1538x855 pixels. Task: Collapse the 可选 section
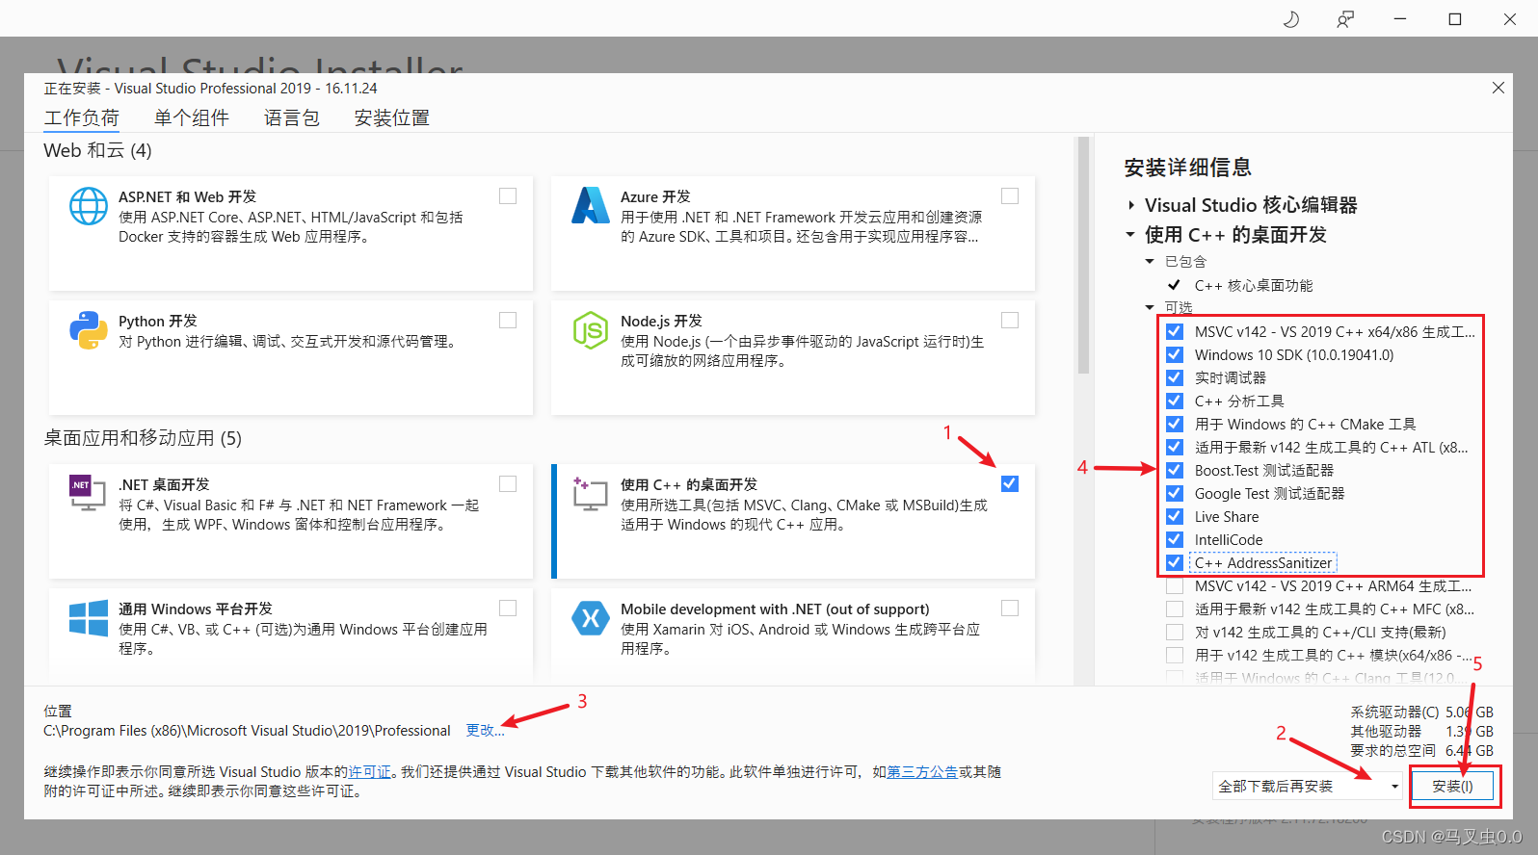pos(1149,307)
